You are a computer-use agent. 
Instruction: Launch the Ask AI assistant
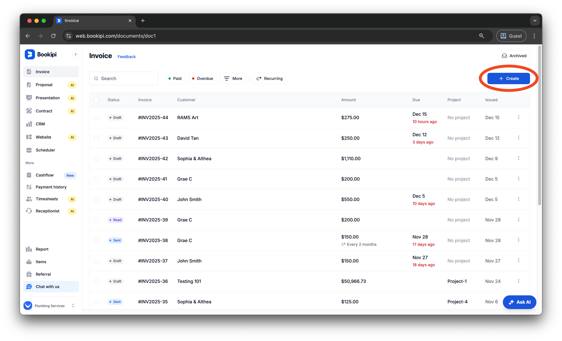pyautogui.click(x=519, y=302)
